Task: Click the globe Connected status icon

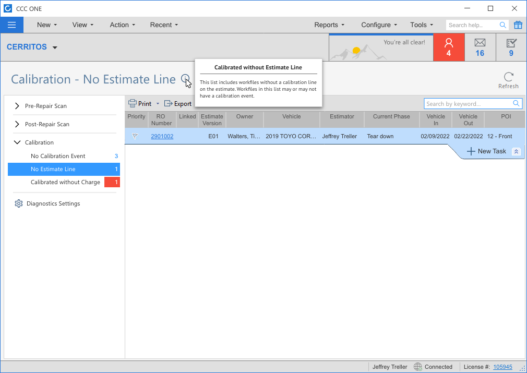Action: point(418,367)
